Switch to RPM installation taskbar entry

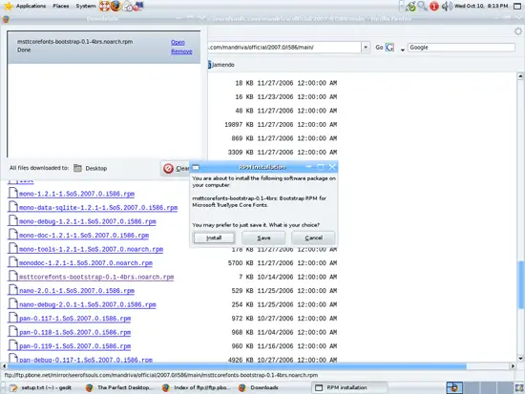[x=349, y=387]
